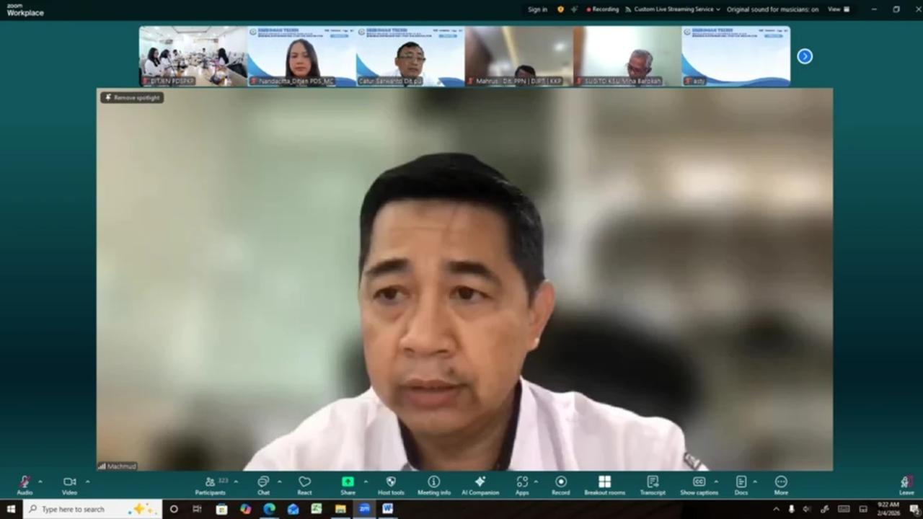Open Windows notification center
This screenshot has width=923, height=519.
[x=914, y=509]
